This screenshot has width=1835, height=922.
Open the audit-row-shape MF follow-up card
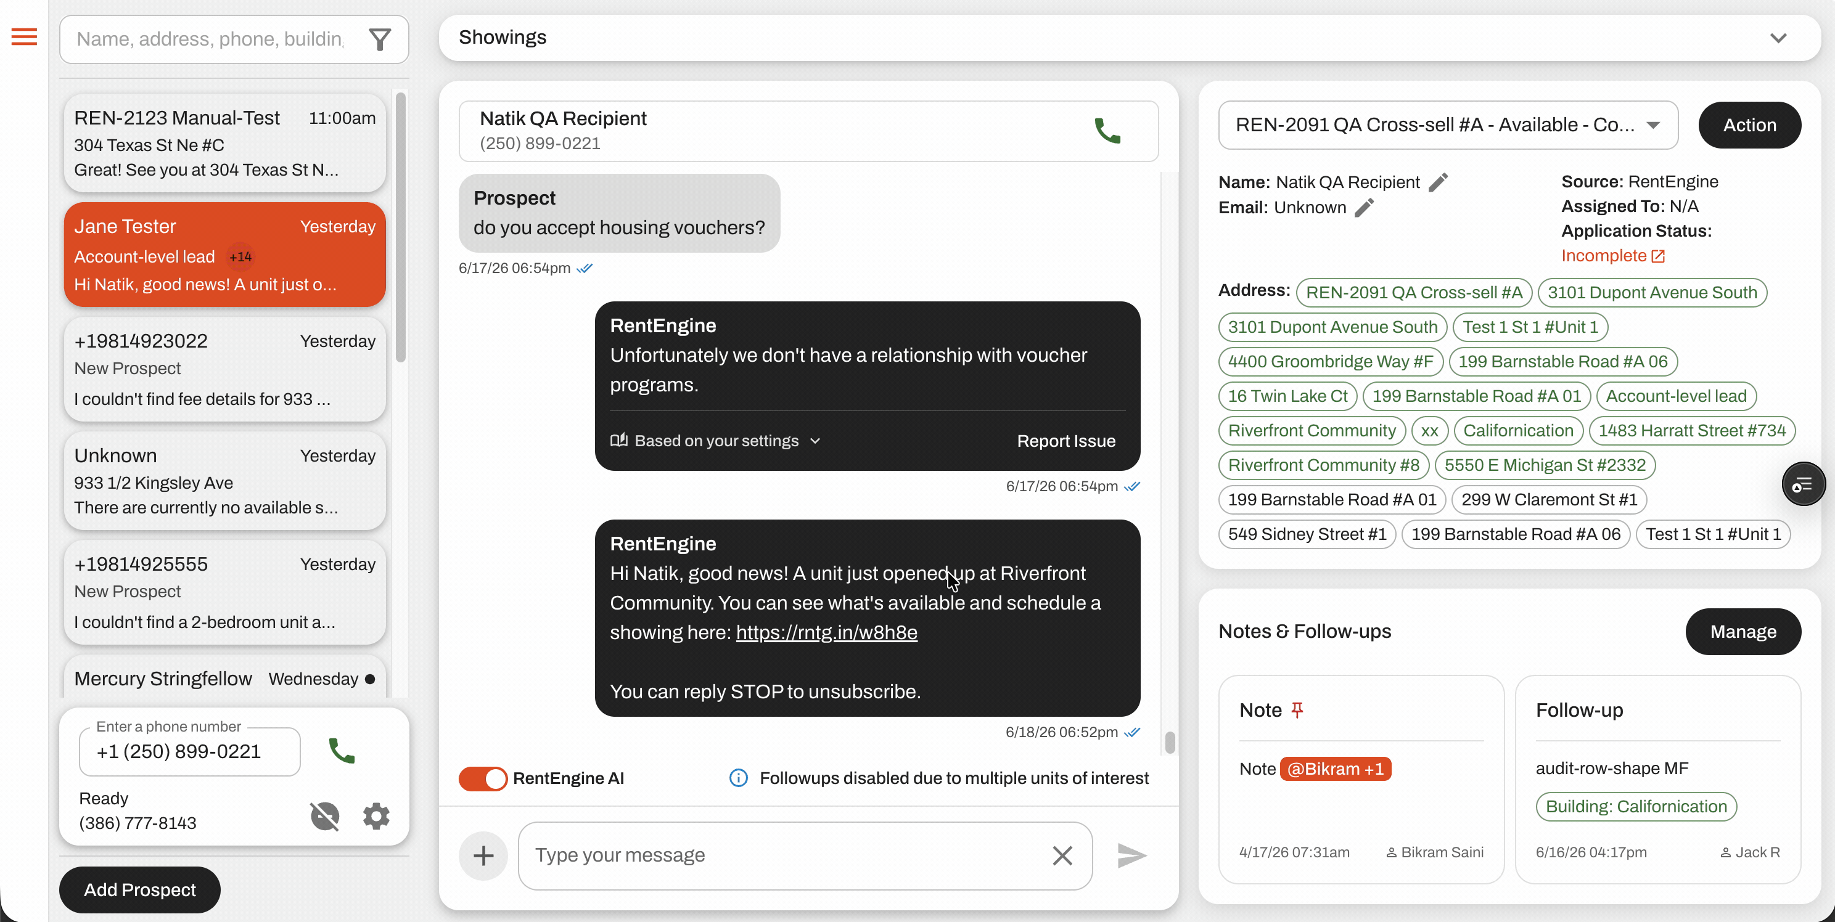(x=1657, y=780)
